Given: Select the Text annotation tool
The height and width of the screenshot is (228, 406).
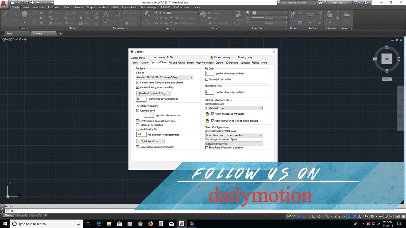Looking at the screenshot, I should (106, 16).
